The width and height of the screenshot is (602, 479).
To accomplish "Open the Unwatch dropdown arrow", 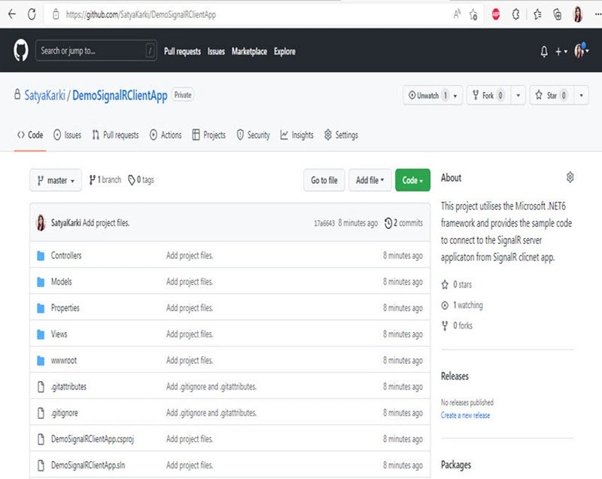I will click(x=455, y=95).
